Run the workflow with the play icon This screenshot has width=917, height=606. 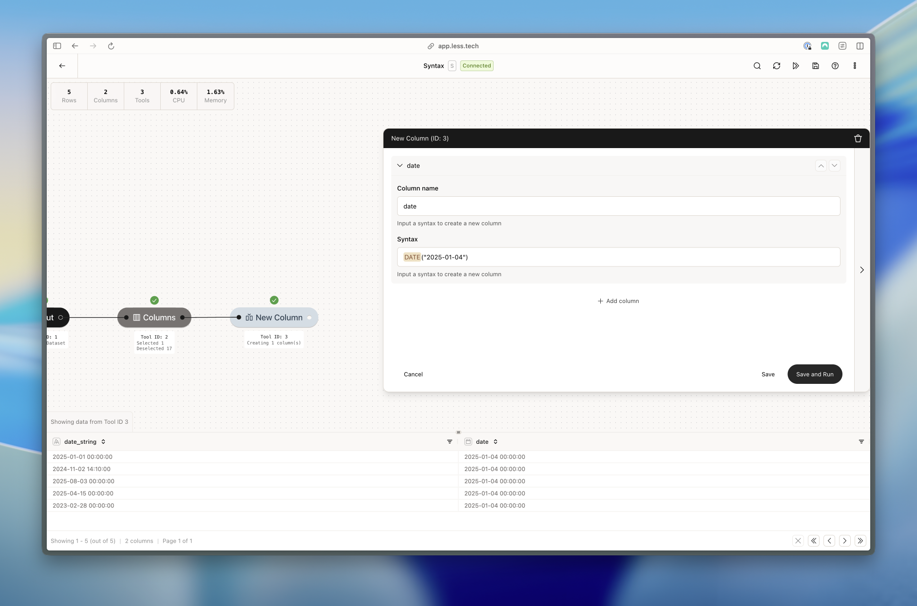[796, 66]
